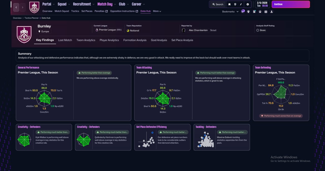Open the Match Squad submenu item

tap(62, 11)
